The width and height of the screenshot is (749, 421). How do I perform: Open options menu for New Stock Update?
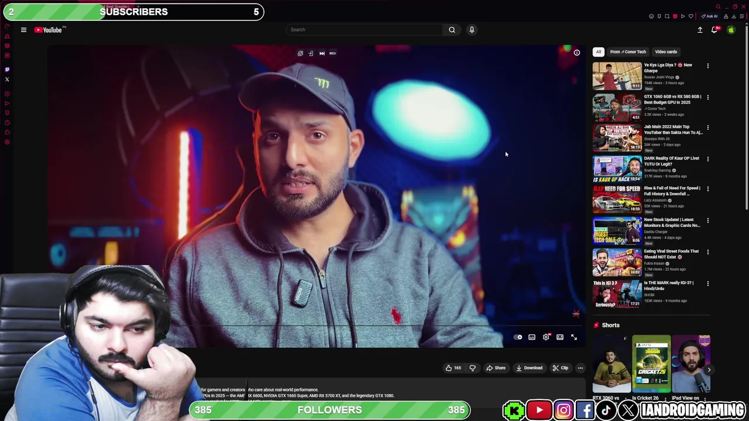coord(707,220)
